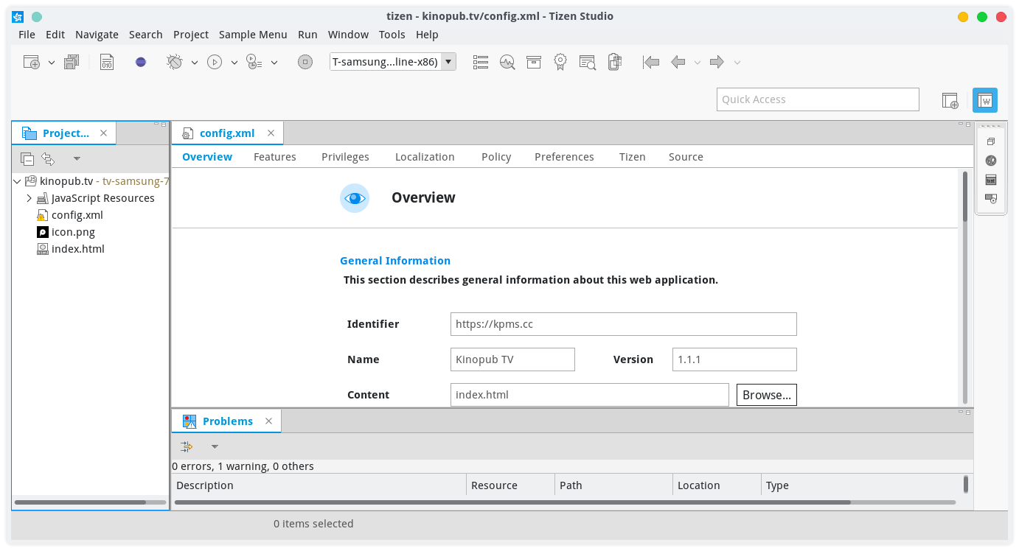The height and width of the screenshot is (551, 1019).
Task: Click the Name field containing Kinopub TV
Action: (x=512, y=359)
